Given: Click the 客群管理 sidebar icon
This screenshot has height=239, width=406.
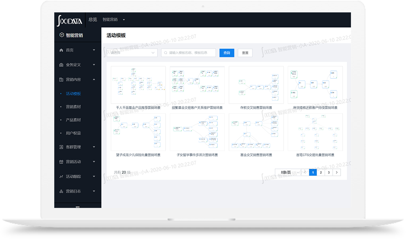Looking at the screenshot, I should (61, 147).
